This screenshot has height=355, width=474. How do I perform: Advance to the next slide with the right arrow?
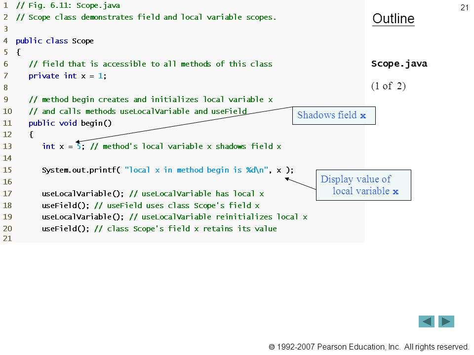coord(446,321)
